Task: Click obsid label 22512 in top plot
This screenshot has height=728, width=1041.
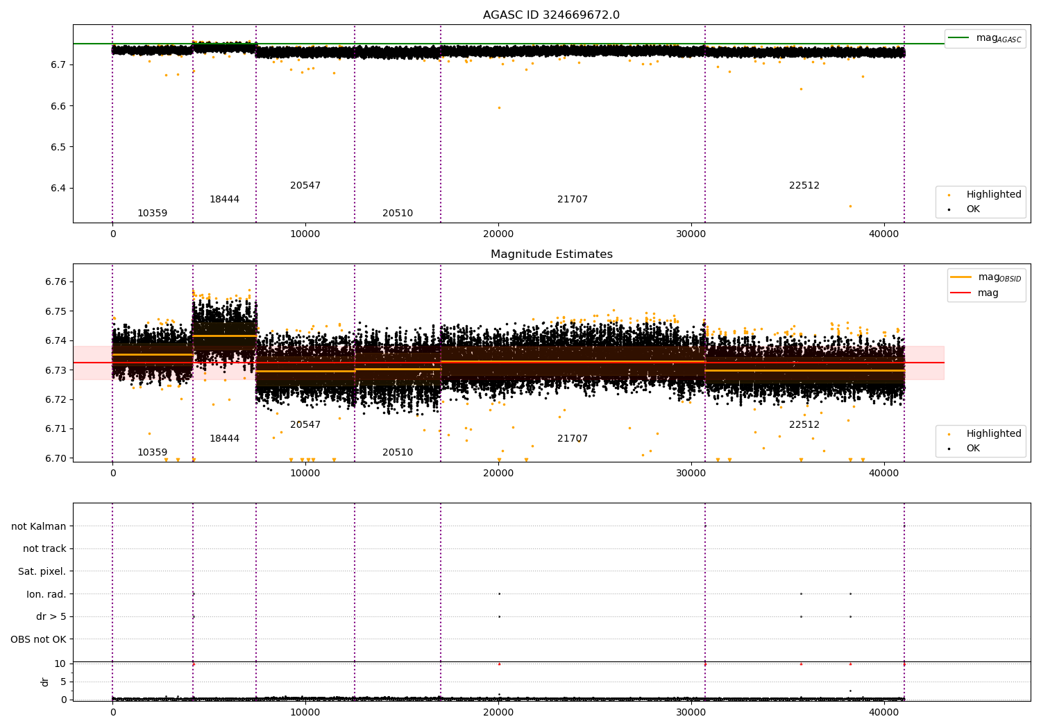Action: pyautogui.click(x=804, y=186)
